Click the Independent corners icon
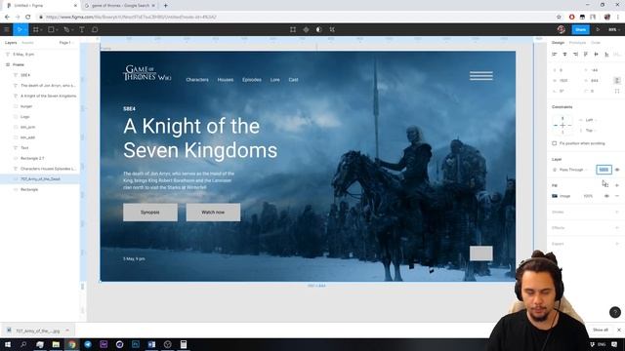This screenshot has height=351, width=625. pyautogui.click(x=617, y=91)
